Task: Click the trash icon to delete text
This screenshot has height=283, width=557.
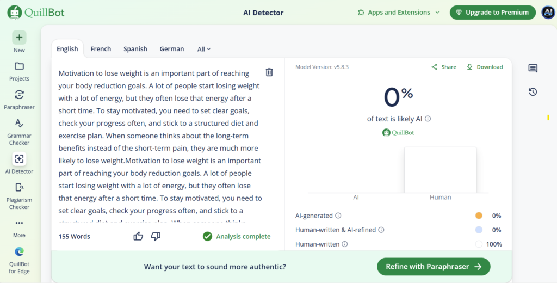Action: pos(269,72)
